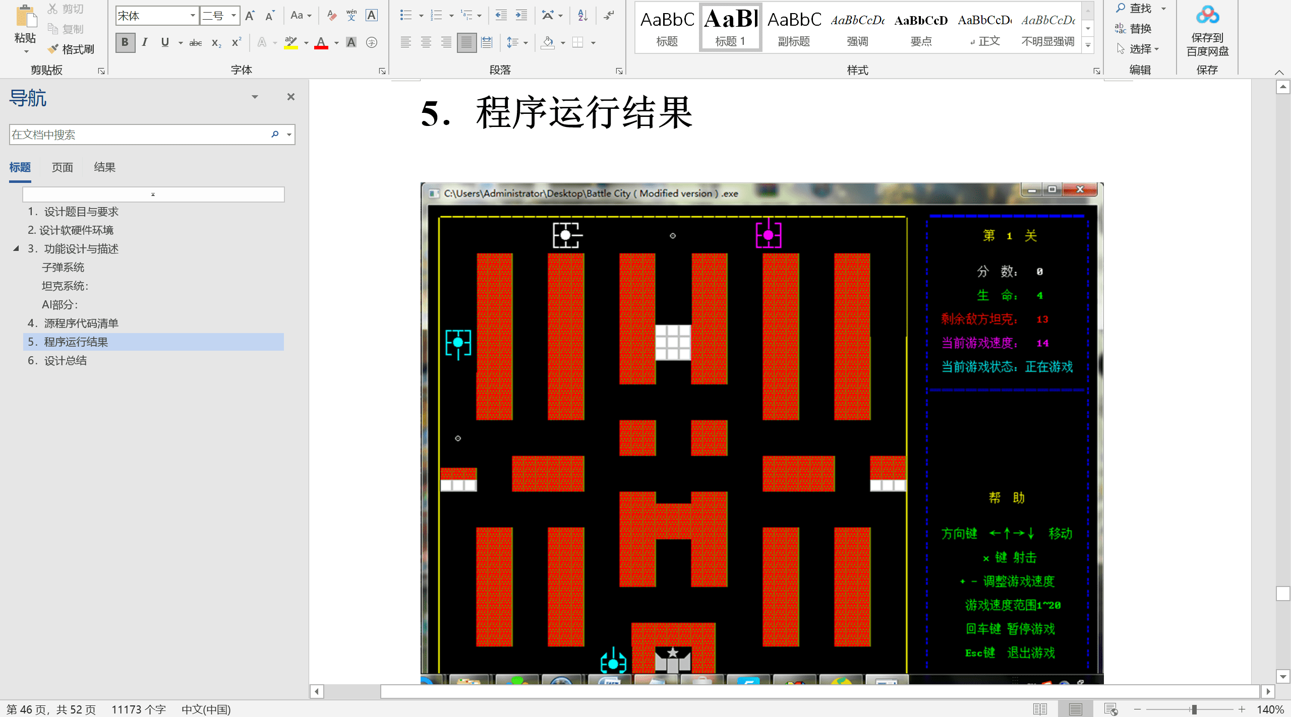Toggle Underline formatting

[x=165, y=42]
